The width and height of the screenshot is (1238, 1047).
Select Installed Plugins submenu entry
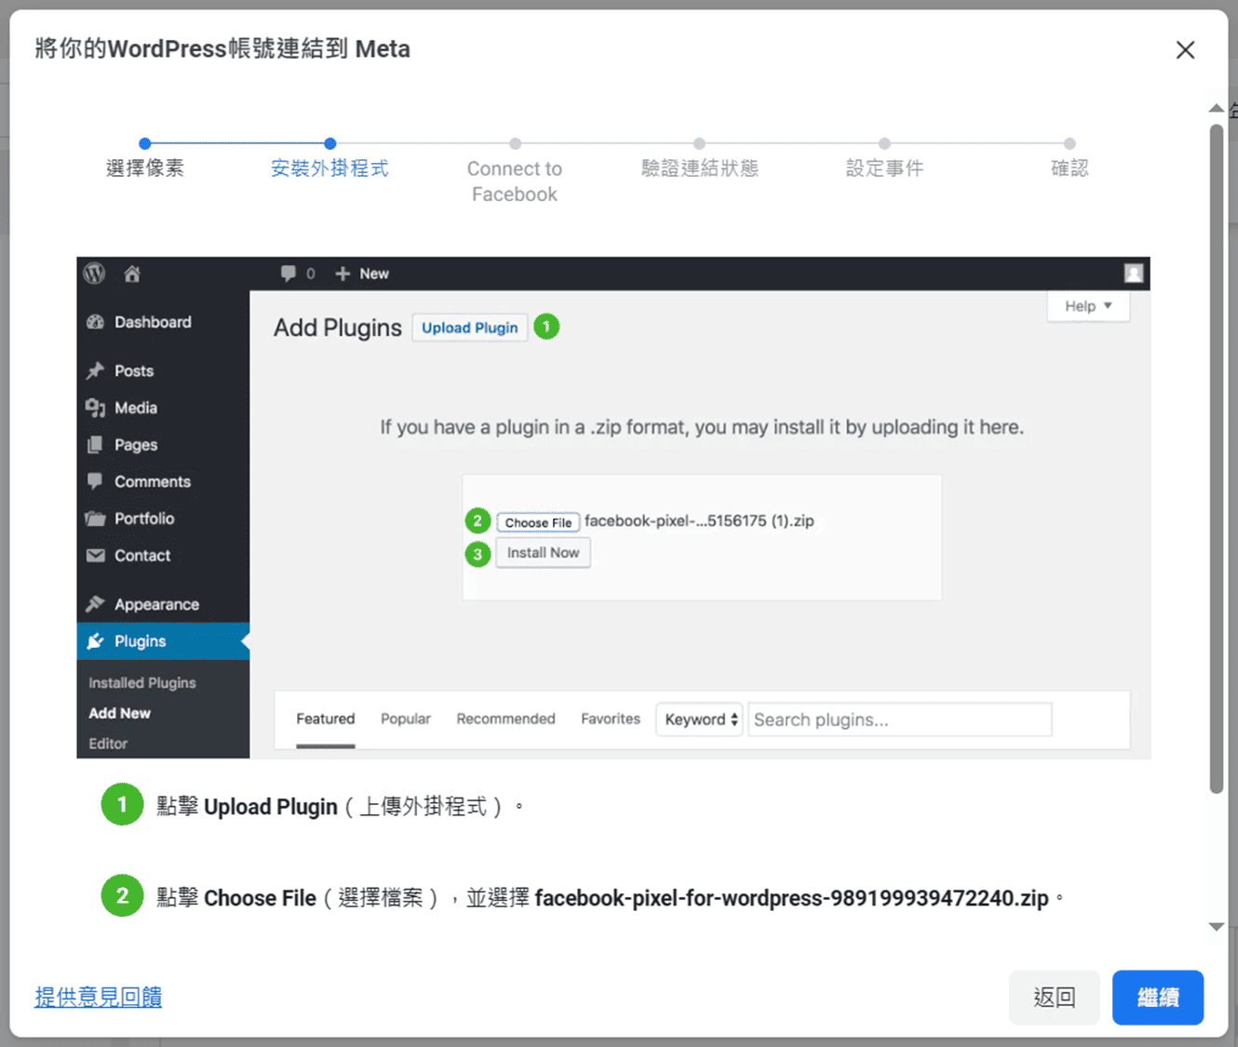click(142, 682)
